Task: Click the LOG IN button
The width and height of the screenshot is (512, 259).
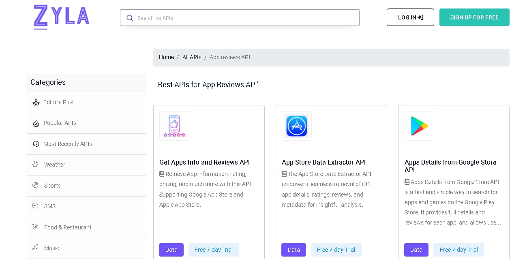Action: coord(410,17)
